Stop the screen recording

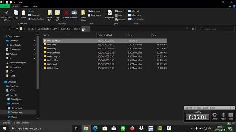pyautogui.click(x=230, y=116)
